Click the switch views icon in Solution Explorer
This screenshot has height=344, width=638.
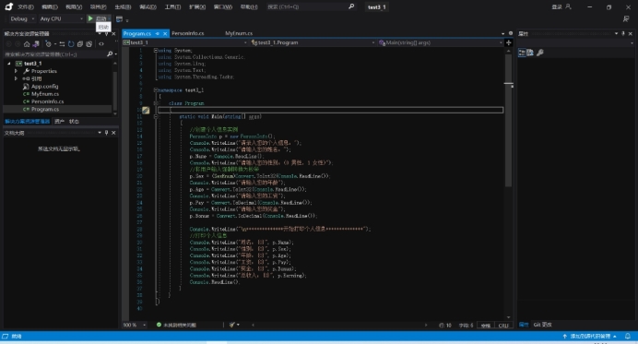36,44
